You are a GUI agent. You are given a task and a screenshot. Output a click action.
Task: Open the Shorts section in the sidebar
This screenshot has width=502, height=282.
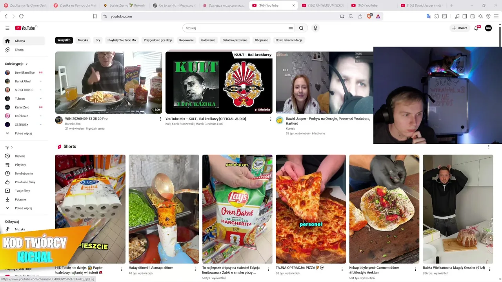click(24, 50)
